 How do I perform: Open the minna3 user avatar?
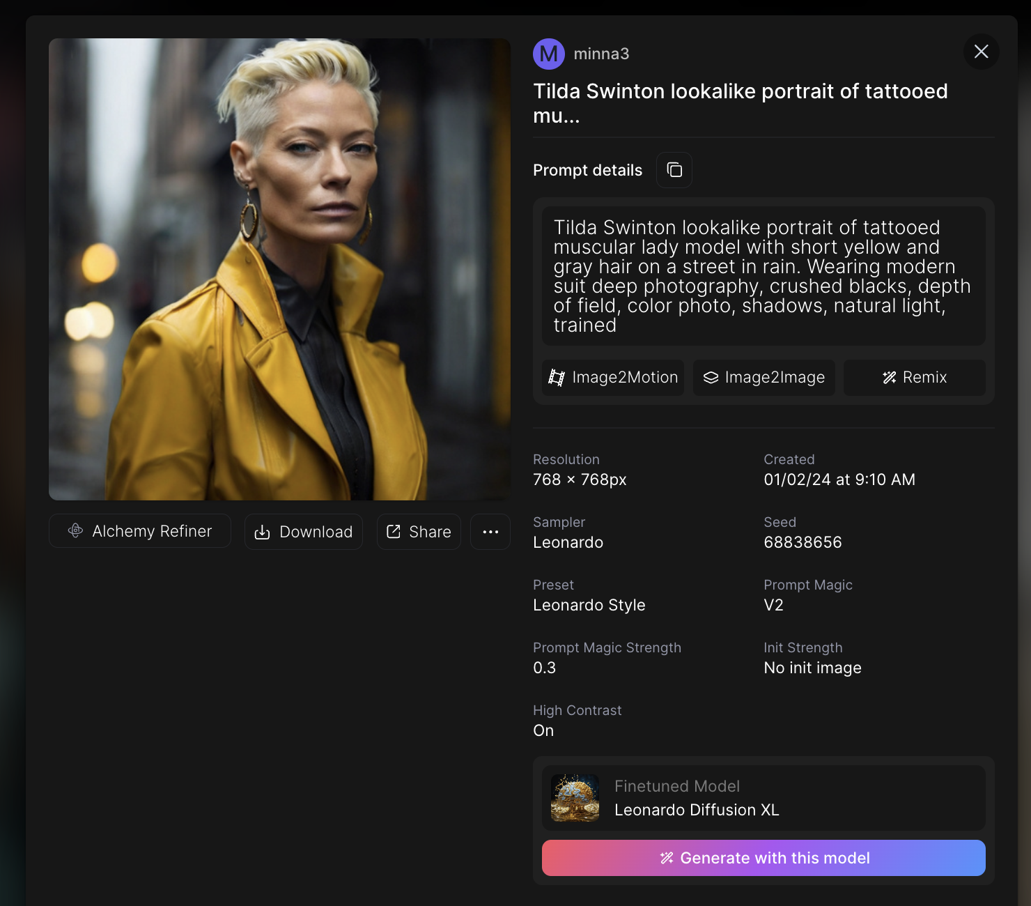548,54
